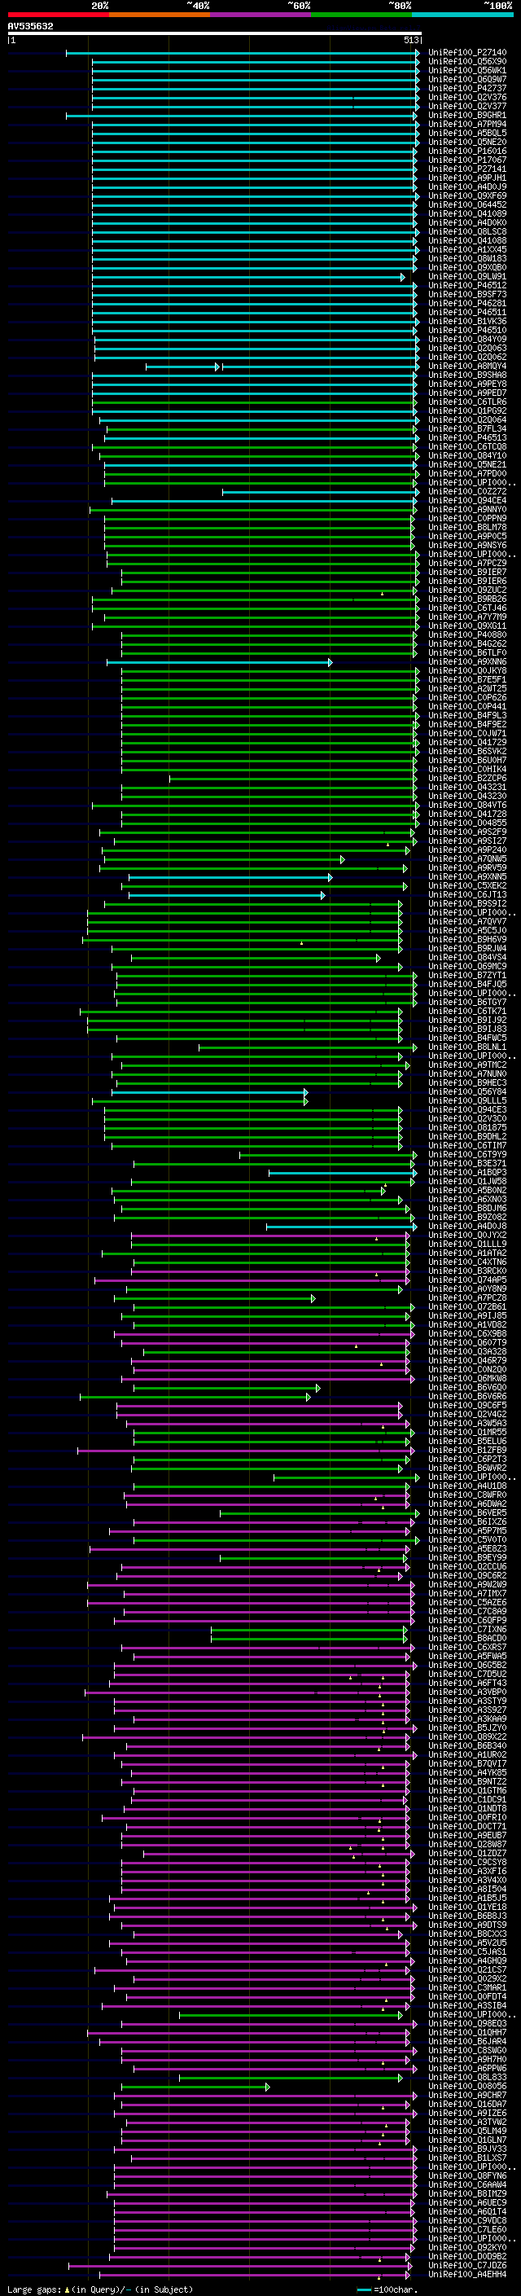Click the UniRef100_Q41088 label
This screenshot has height=2296, width=521.
click(x=466, y=240)
